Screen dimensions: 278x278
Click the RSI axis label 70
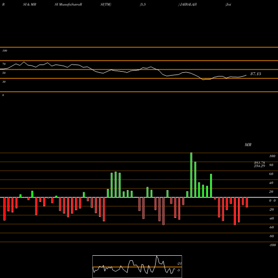click(x=4, y=64)
